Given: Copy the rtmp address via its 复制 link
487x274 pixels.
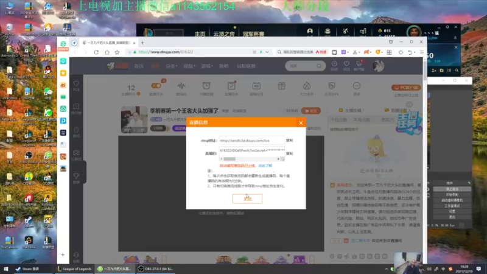Looking at the screenshot, I should coord(290,141).
